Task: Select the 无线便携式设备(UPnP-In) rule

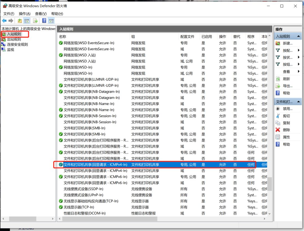Action: pos(163,195)
